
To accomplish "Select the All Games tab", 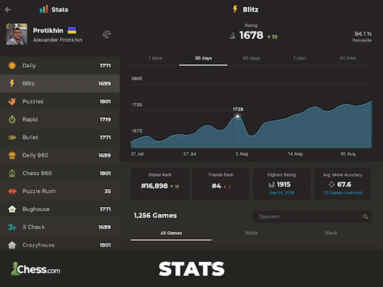I will pyautogui.click(x=171, y=233).
